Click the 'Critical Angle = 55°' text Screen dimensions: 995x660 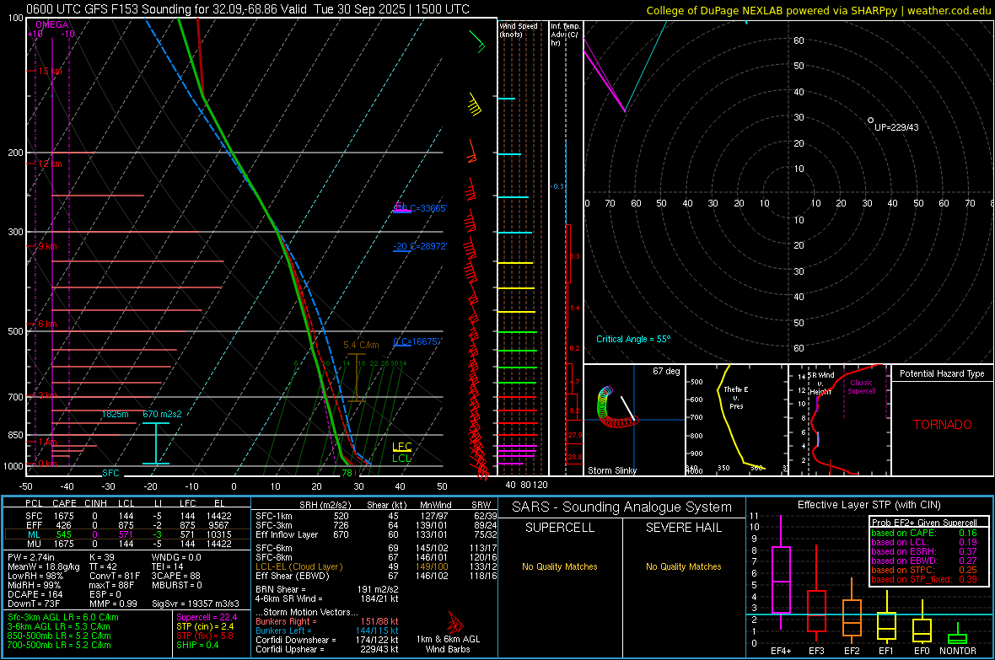click(x=632, y=339)
